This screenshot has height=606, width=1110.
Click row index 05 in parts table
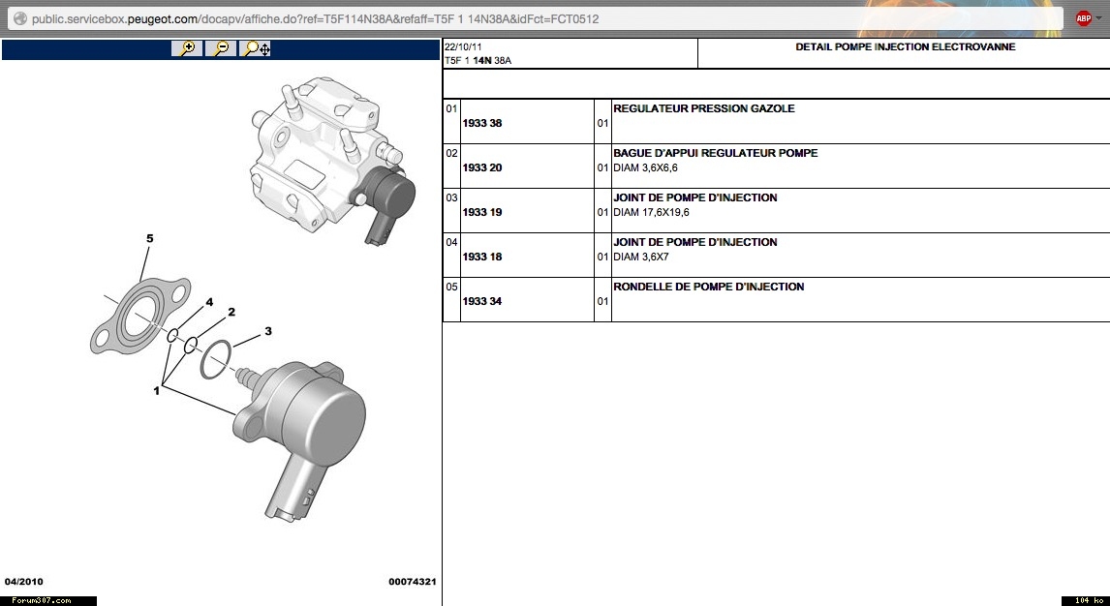click(x=451, y=287)
